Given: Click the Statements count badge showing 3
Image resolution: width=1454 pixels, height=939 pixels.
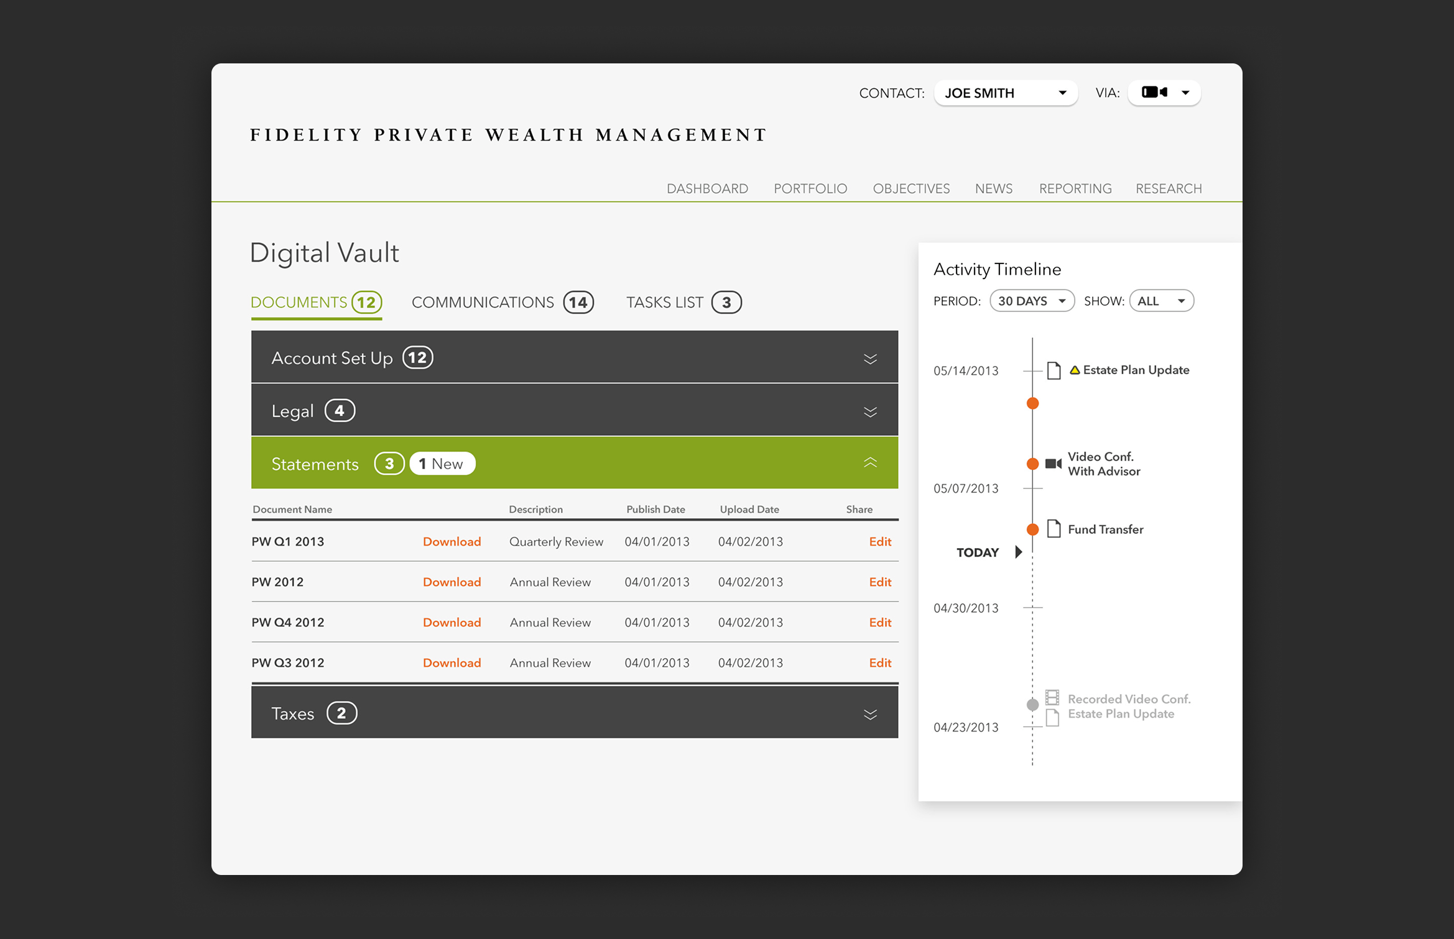Looking at the screenshot, I should (389, 463).
